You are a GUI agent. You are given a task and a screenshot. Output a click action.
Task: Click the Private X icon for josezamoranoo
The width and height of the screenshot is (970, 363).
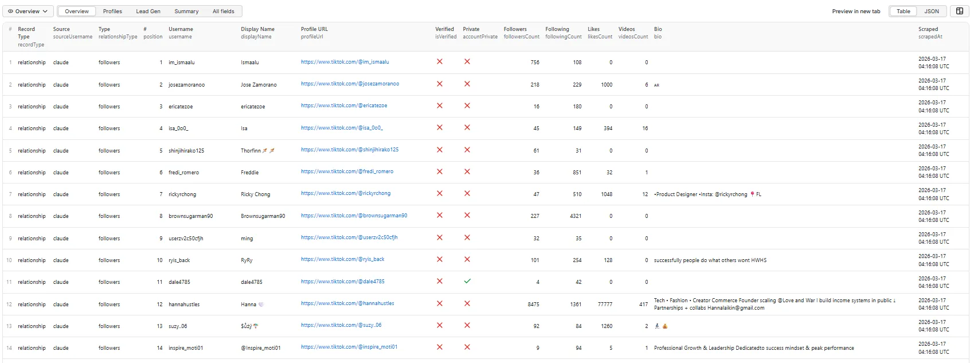tap(467, 84)
